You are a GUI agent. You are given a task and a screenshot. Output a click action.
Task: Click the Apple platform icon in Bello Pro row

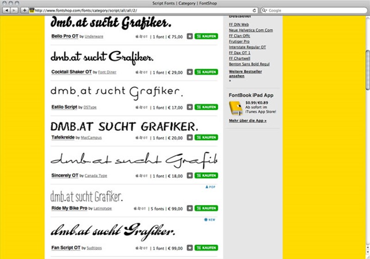tap(137, 37)
